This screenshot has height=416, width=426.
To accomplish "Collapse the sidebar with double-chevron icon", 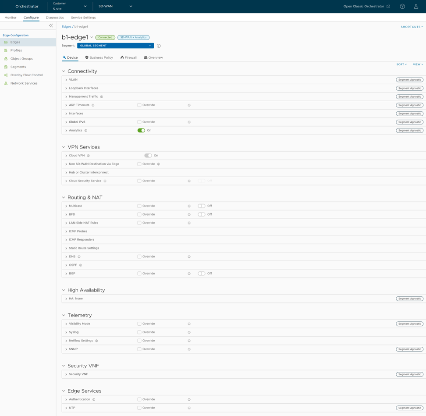I will coord(51,26).
